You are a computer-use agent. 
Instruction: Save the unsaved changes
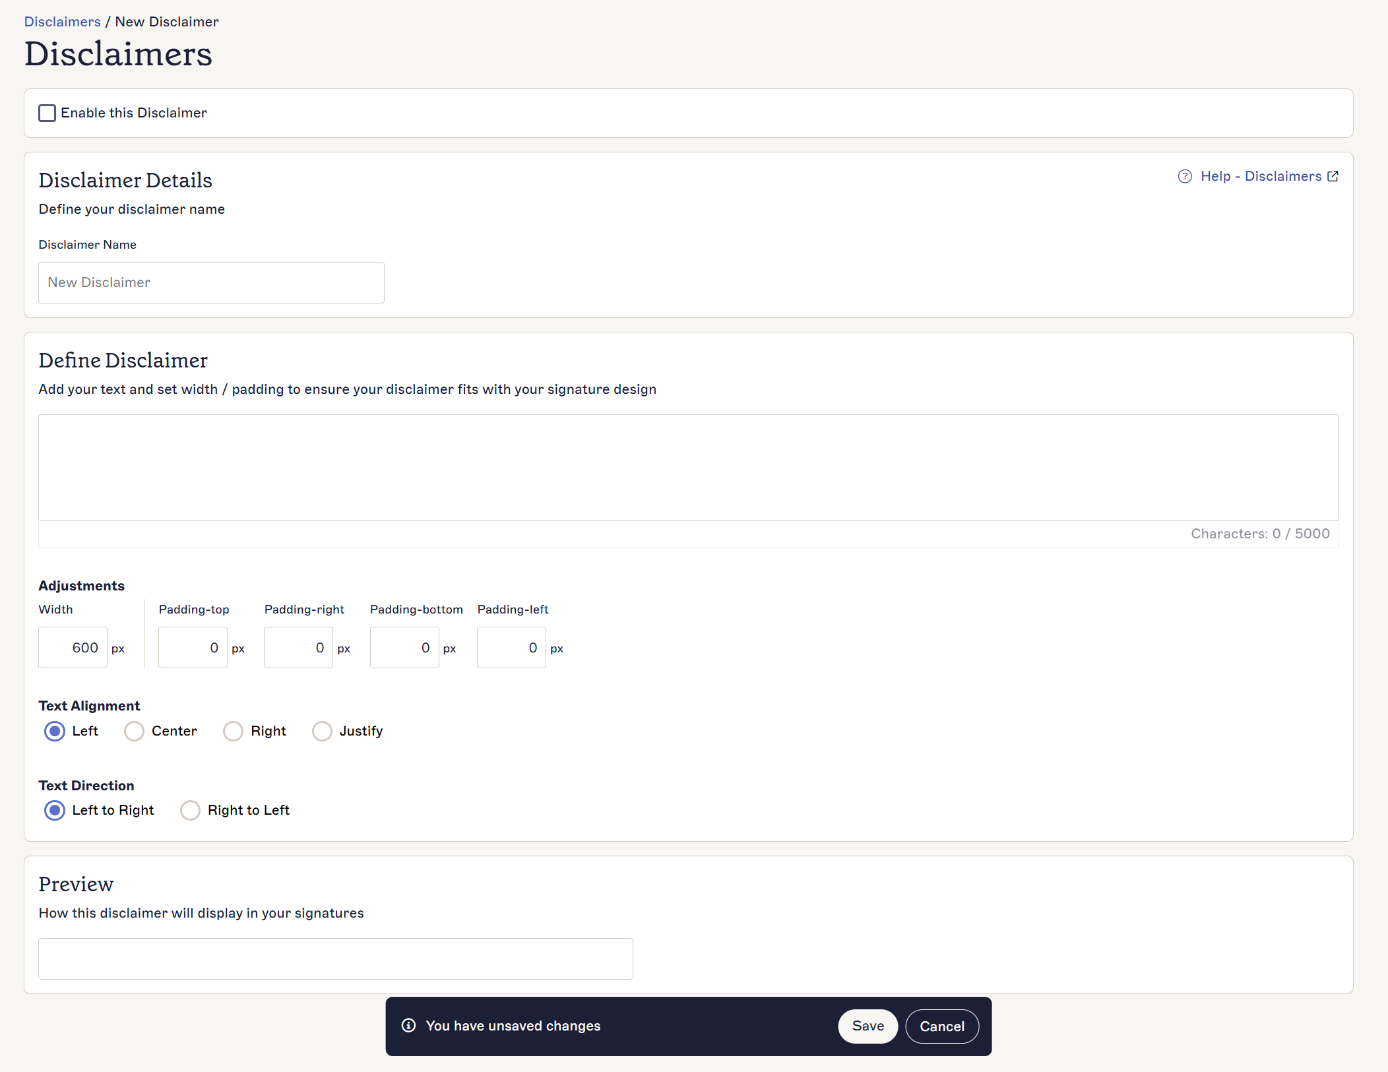[x=867, y=1026]
